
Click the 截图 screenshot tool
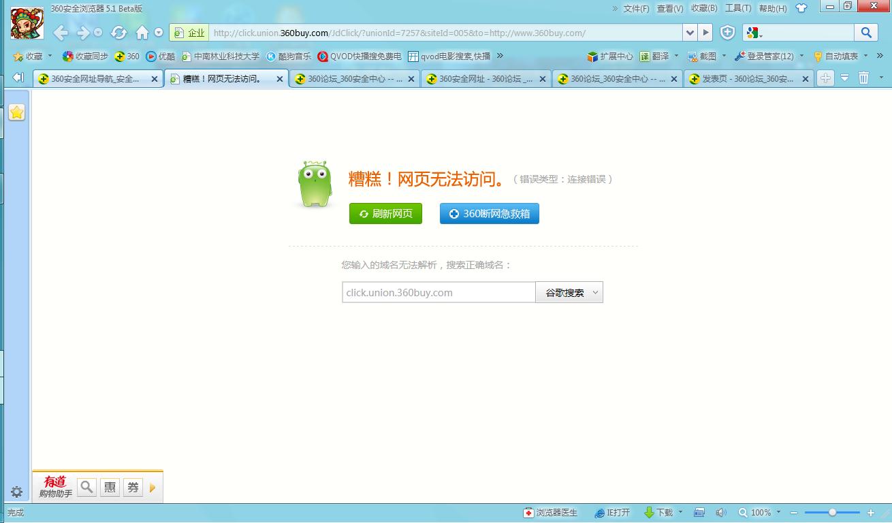[702, 57]
